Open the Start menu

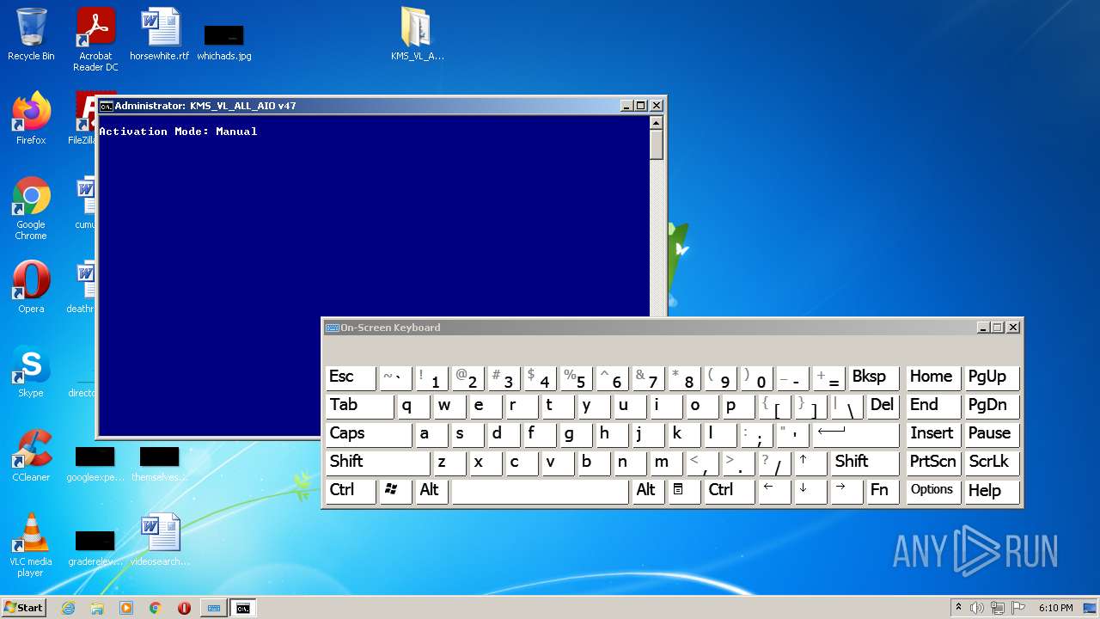click(23, 608)
